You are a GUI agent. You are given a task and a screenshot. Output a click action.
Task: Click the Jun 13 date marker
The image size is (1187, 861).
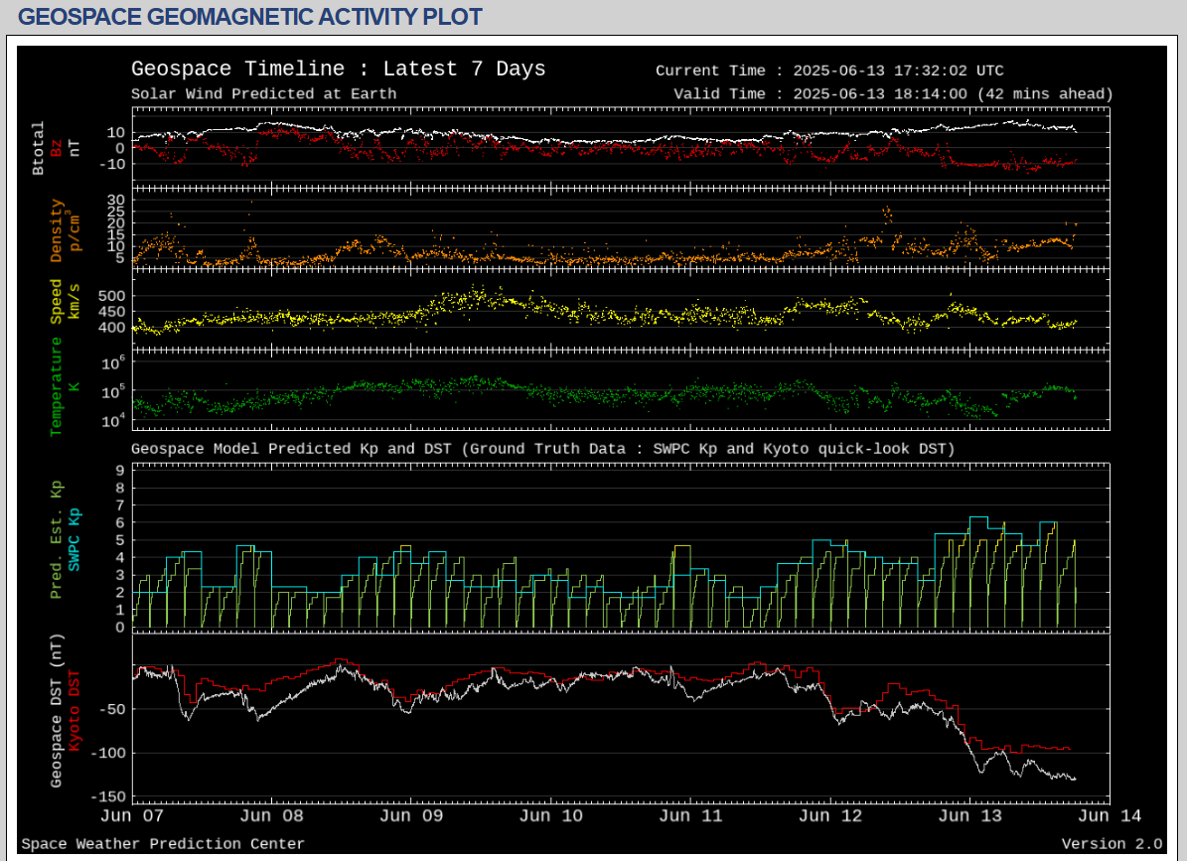click(x=969, y=816)
